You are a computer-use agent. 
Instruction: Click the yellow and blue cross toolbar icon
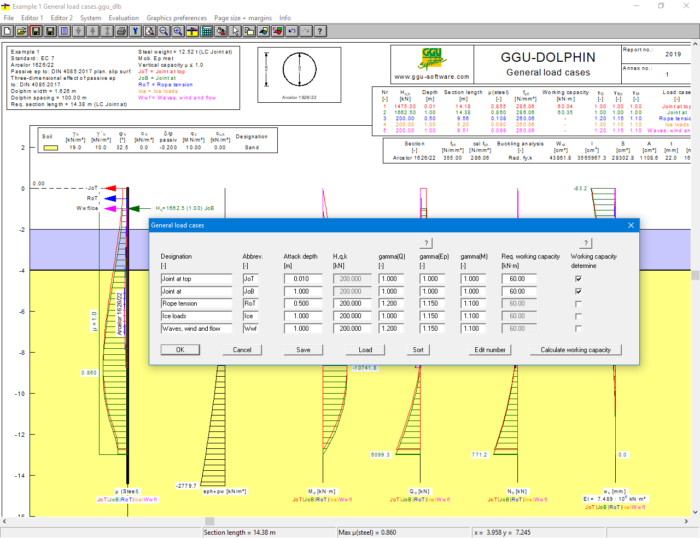click(192, 31)
